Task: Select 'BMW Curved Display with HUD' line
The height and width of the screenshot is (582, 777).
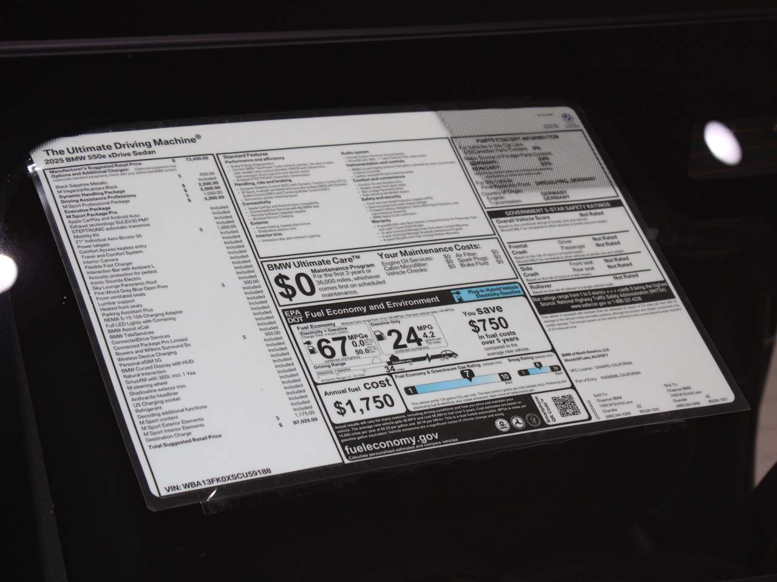Action: [157, 366]
